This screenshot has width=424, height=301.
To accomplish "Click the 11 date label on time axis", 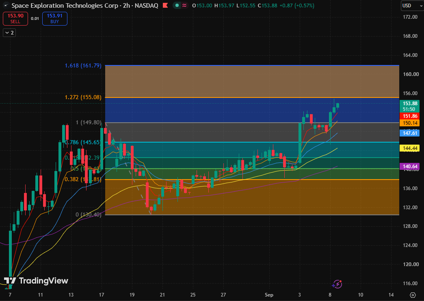I will click(x=40, y=295).
